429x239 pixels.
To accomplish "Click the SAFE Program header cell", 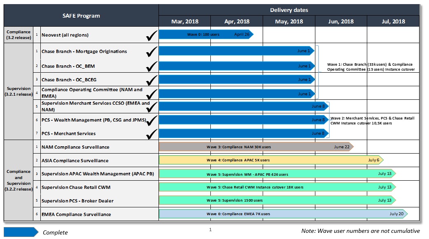I will click(x=81, y=16).
